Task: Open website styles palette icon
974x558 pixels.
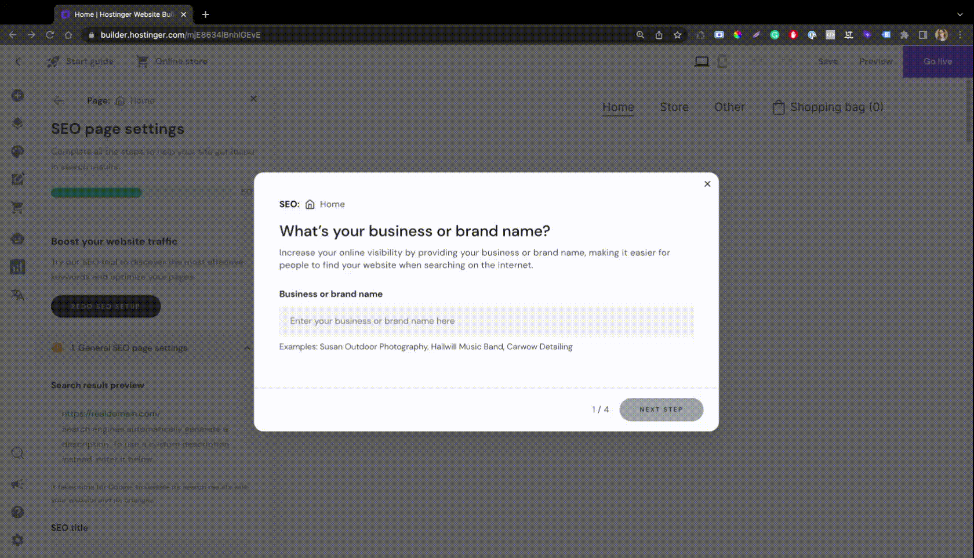Action: tap(17, 151)
